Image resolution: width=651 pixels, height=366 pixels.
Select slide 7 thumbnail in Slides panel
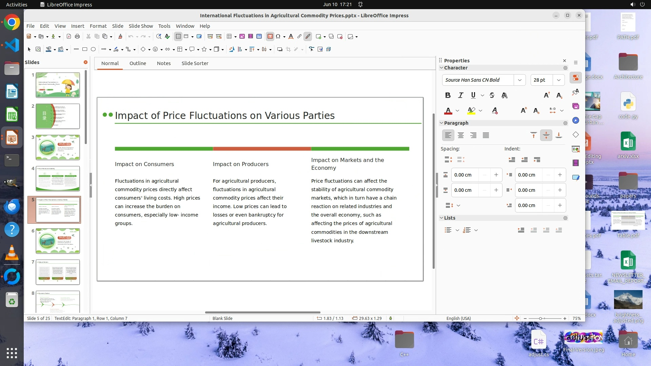click(x=58, y=272)
